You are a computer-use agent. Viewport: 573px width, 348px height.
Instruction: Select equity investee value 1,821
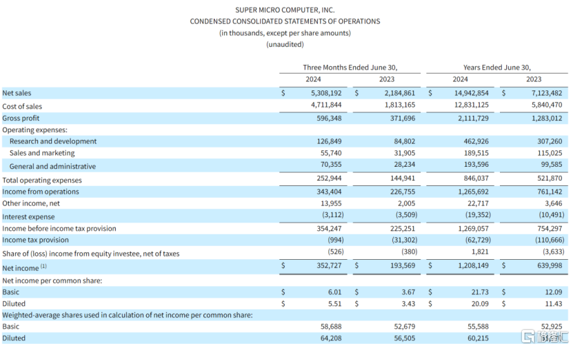[480, 252]
